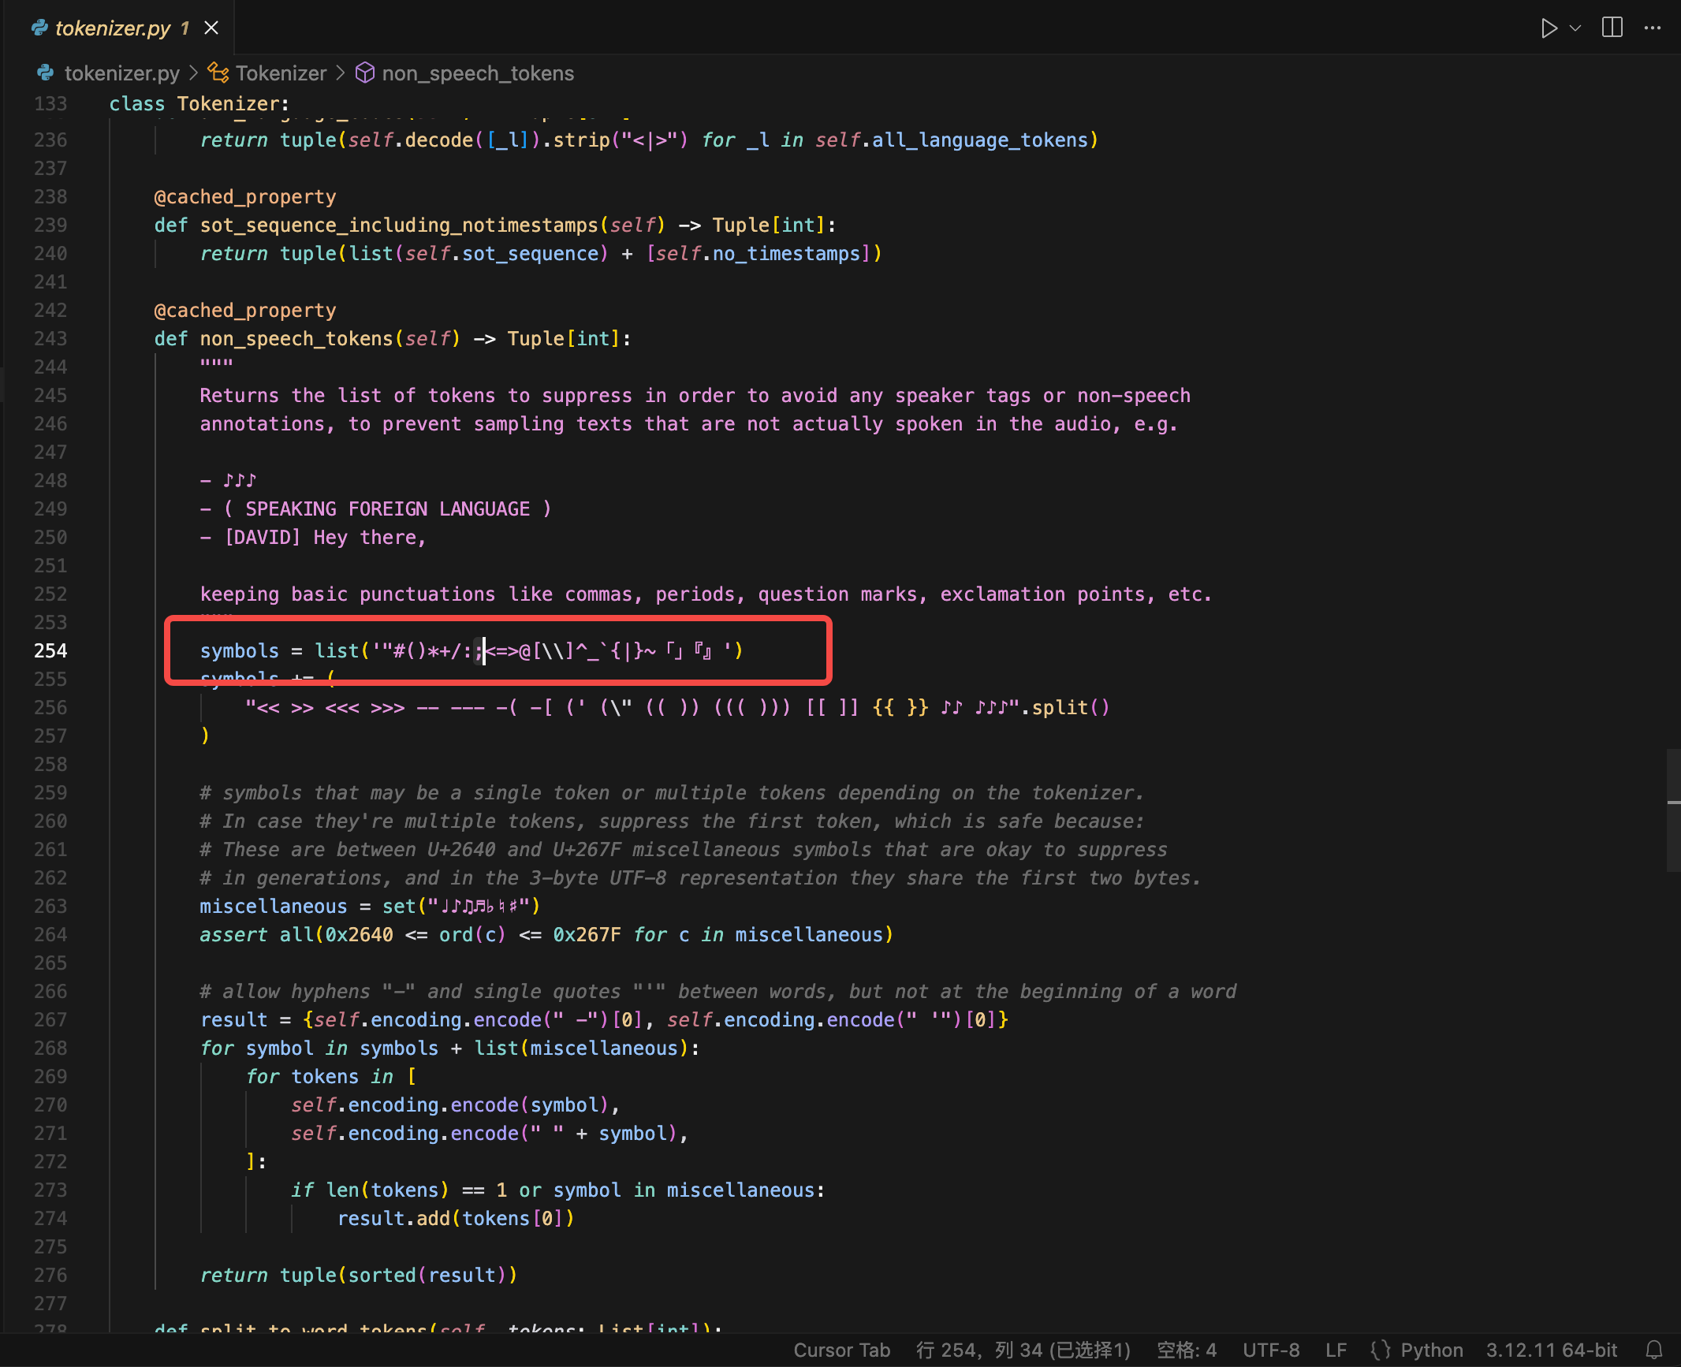The width and height of the screenshot is (1681, 1367).
Task: Change UTF-8 file encoding
Action: coord(1271,1350)
